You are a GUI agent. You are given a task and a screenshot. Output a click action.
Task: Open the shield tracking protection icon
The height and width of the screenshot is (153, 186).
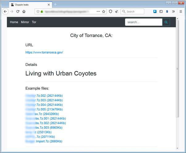(x=111, y=11)
